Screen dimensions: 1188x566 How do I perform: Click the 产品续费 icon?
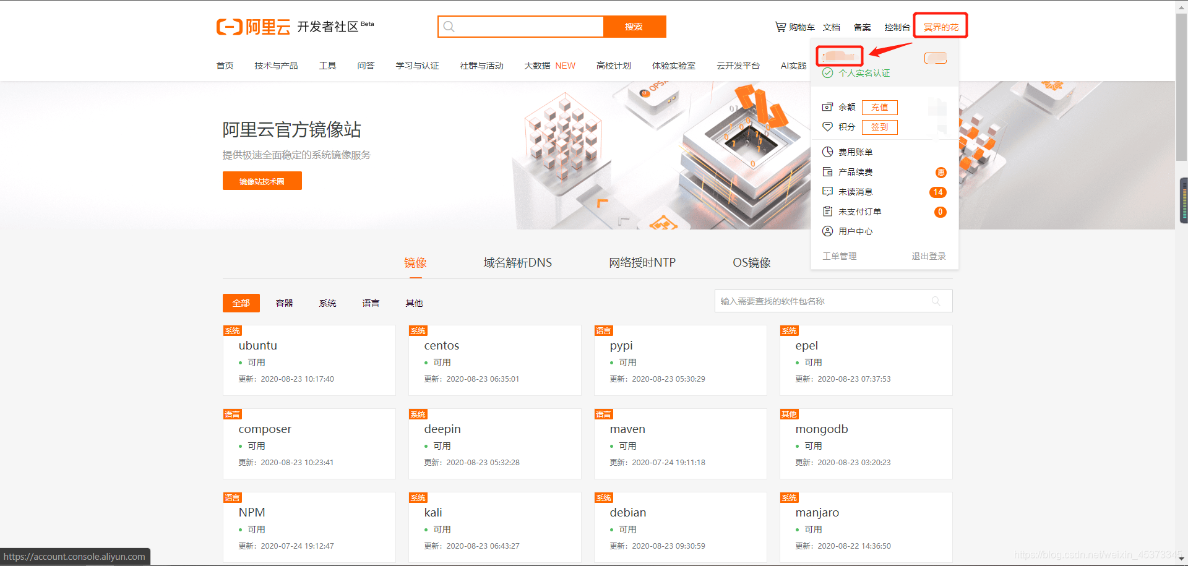click(827, 172)
